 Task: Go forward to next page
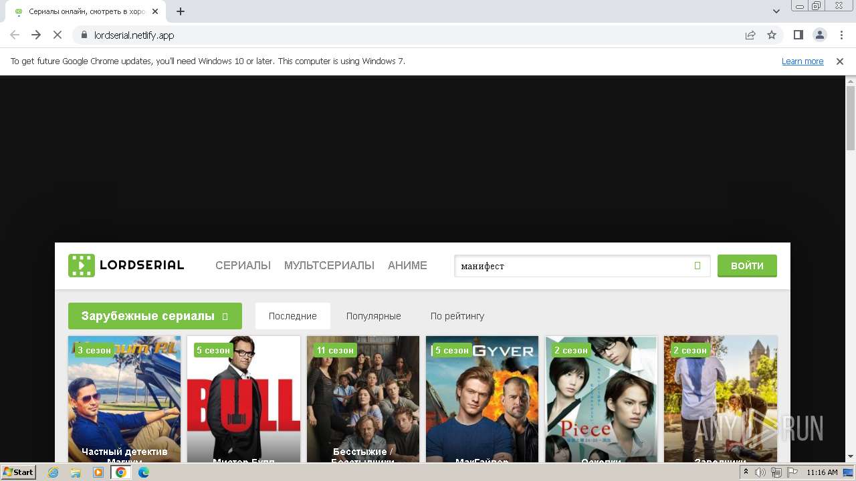[x=36, y=35]
